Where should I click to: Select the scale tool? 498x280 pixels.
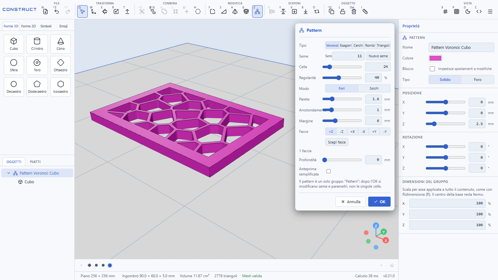(x=116, y=12)
